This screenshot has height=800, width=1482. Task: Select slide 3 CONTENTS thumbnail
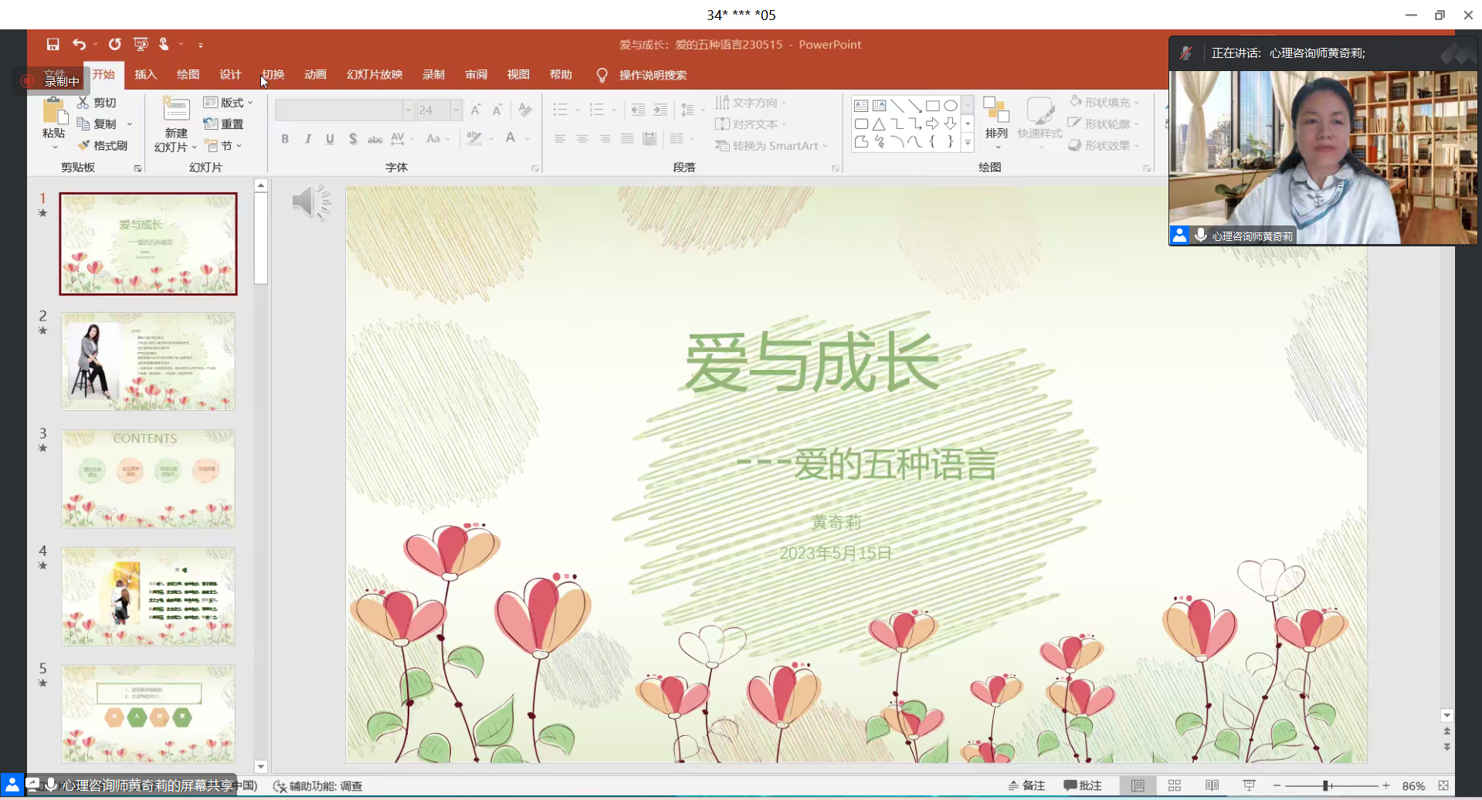148,478
